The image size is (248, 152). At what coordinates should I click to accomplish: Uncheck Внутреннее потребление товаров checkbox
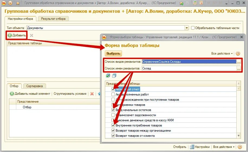tap(113, 125)
